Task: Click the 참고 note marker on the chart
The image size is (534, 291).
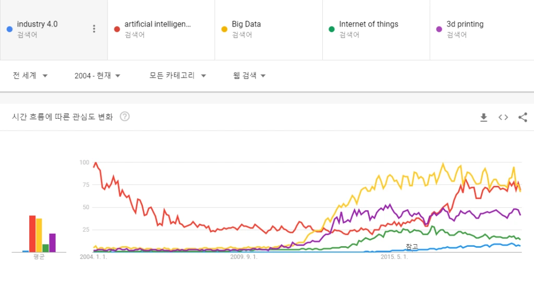Action: pos(412,246)
